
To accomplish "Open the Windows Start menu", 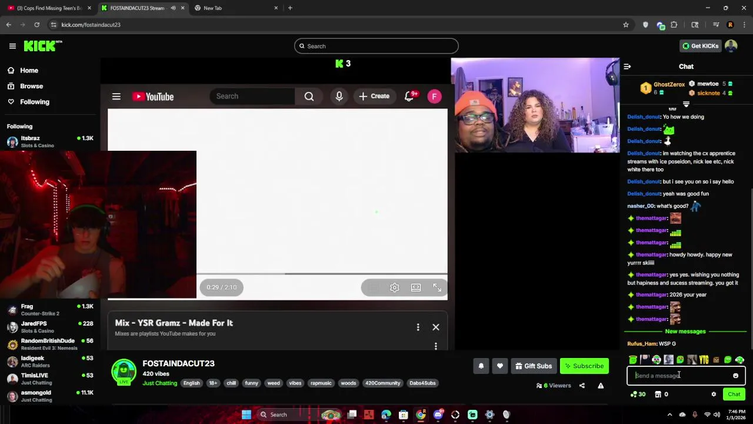I will tap(246, 415).
